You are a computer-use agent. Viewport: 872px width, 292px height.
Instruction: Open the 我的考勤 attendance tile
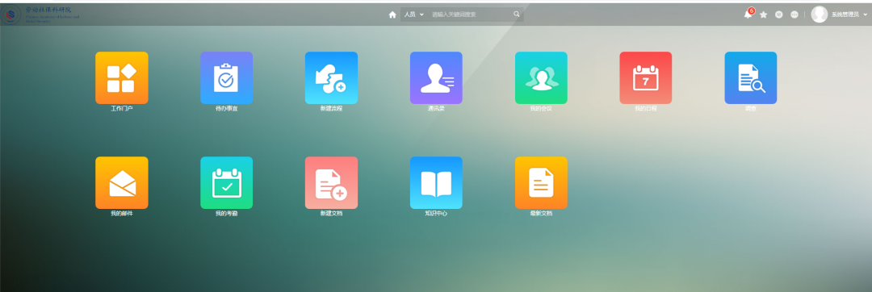click(x=226, y=182)
